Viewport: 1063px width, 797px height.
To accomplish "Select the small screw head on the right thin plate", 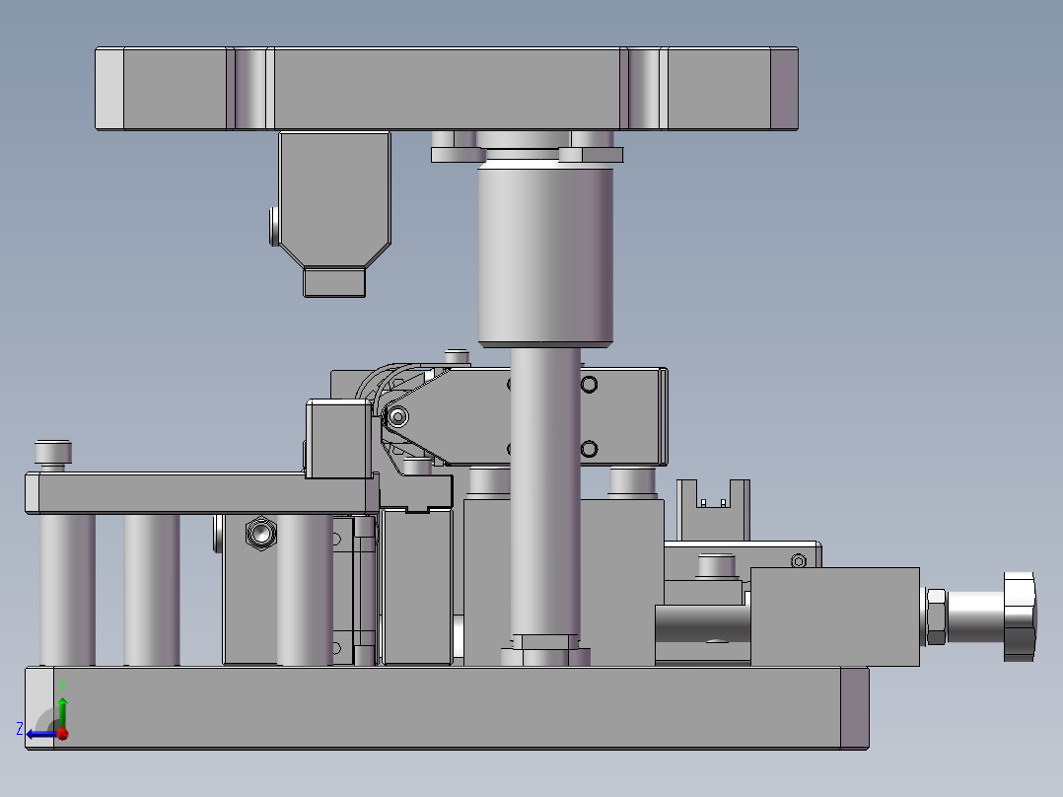I will click(x=799, y=561).
